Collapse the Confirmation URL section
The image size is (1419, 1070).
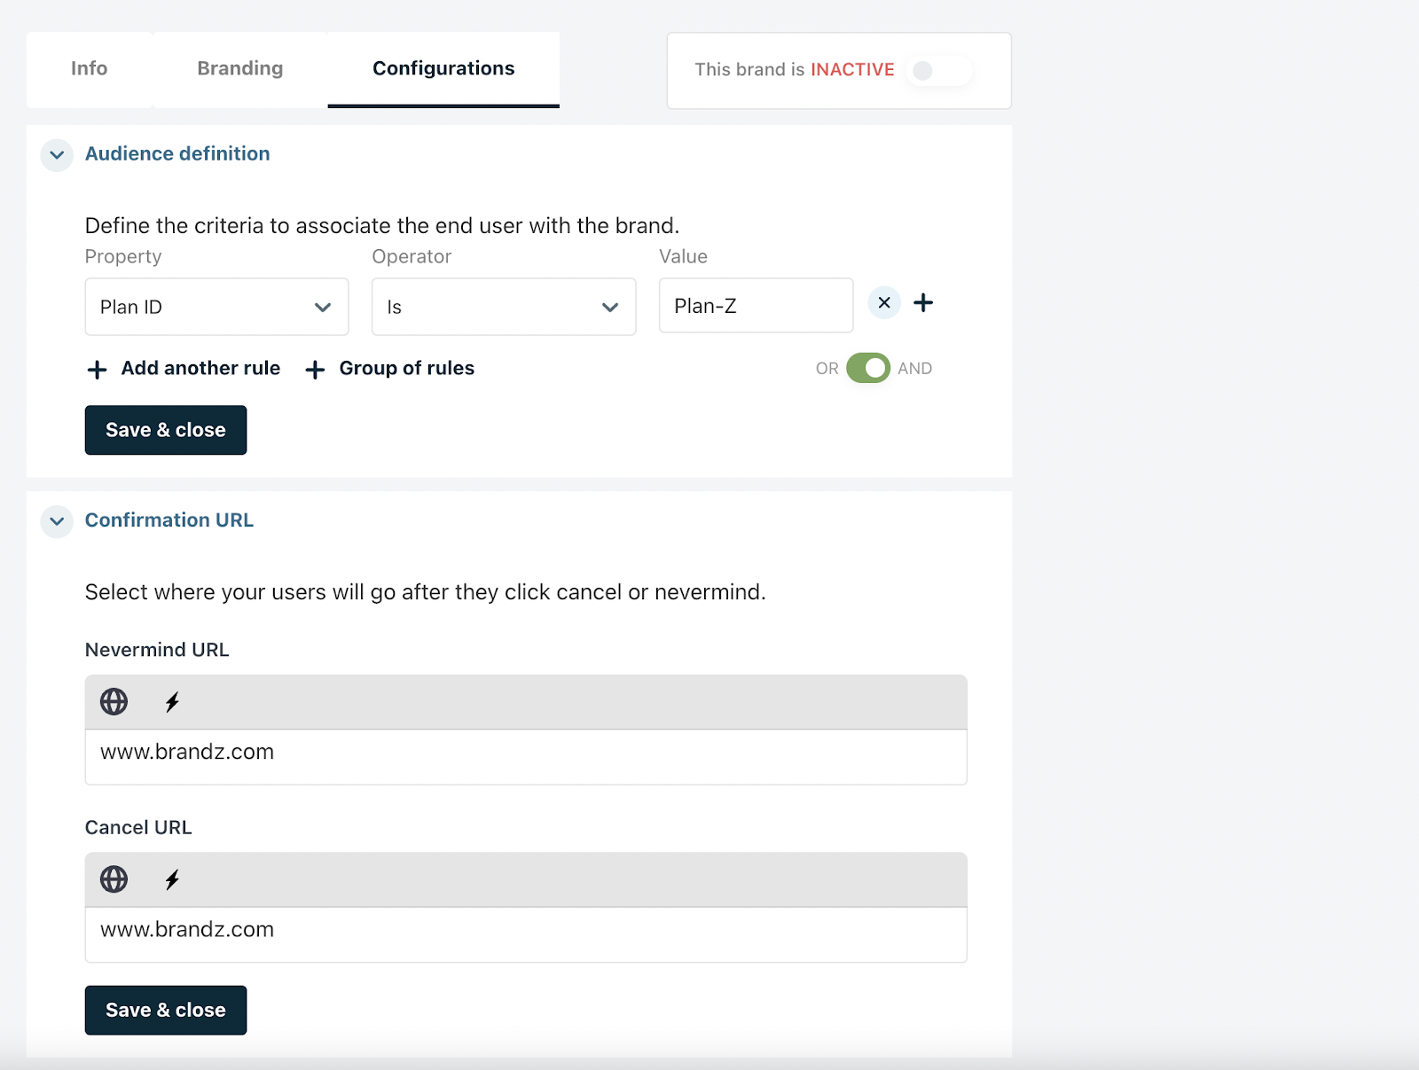(57, 521)
